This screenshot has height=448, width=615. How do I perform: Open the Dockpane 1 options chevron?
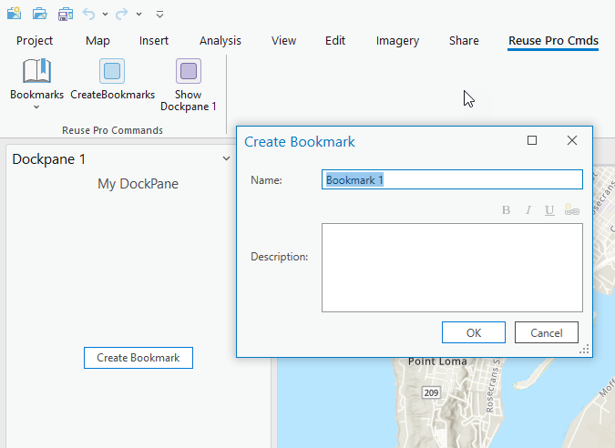click(227, 159)
